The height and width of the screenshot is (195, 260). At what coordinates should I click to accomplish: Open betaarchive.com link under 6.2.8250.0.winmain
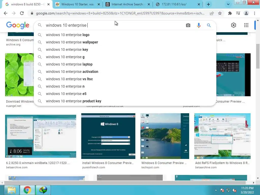coord(17,168)
